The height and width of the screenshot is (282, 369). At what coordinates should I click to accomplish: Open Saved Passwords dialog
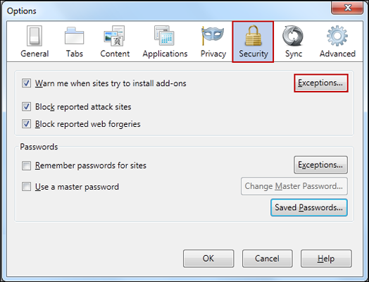point(308,207)
